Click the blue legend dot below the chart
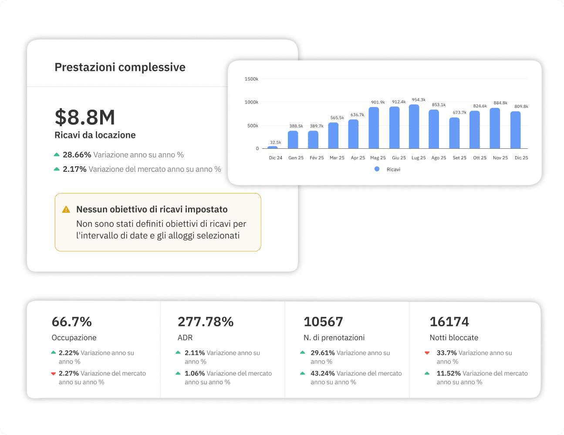This screenshot has height=435, width=564. (377, 169)
